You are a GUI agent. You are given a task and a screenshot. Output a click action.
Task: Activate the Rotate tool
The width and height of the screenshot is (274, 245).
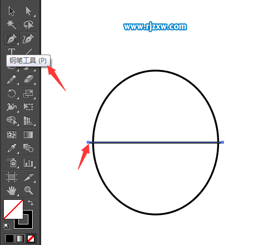(12, 94)
